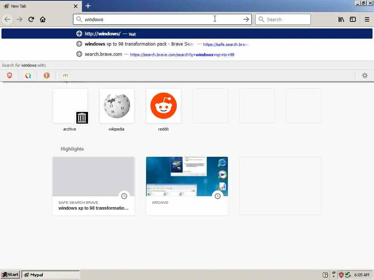374x280 pixels.
Task: Visit the http://windows/ suggestion
Action: pos(187,34)
